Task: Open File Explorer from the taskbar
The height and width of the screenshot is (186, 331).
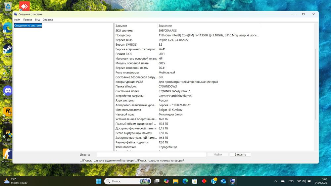Action: (176, 181)
